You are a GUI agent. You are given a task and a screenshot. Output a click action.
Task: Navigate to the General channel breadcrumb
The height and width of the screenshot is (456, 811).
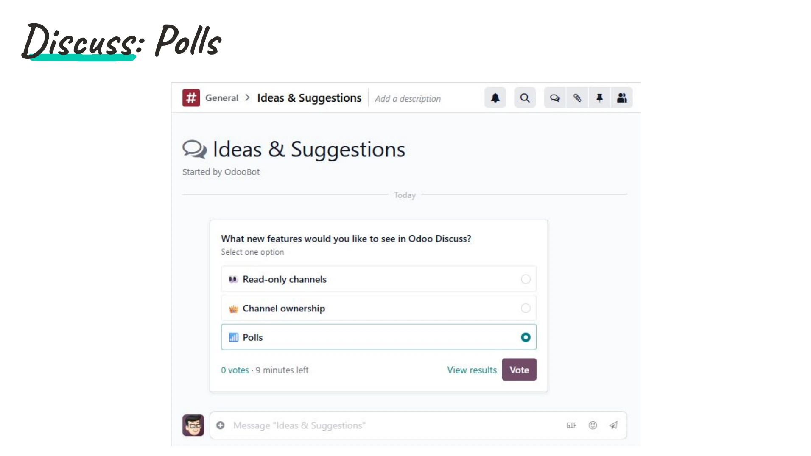point(221,97)
